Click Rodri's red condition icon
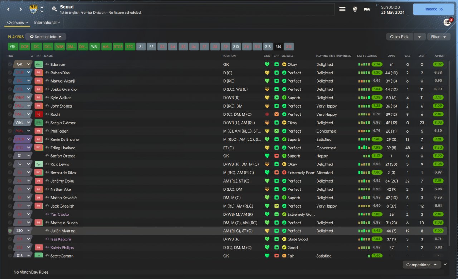This screenshot has width=458, height=279. 267,114
